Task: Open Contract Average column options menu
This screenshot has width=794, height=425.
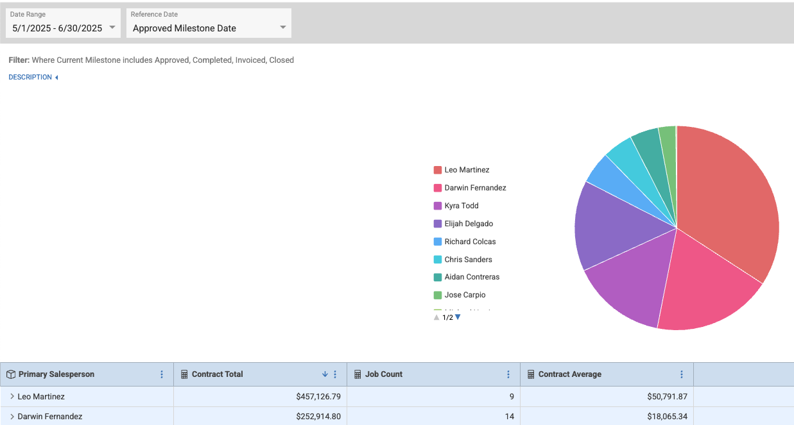Action: click(x=682, y=374)
